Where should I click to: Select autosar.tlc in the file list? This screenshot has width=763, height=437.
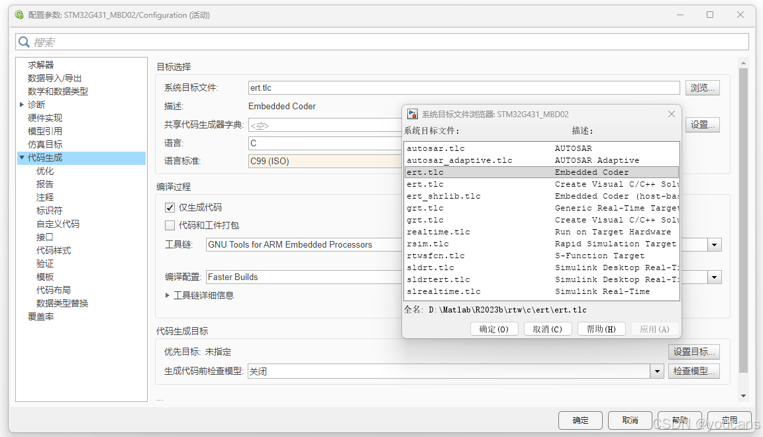point(542,148)
